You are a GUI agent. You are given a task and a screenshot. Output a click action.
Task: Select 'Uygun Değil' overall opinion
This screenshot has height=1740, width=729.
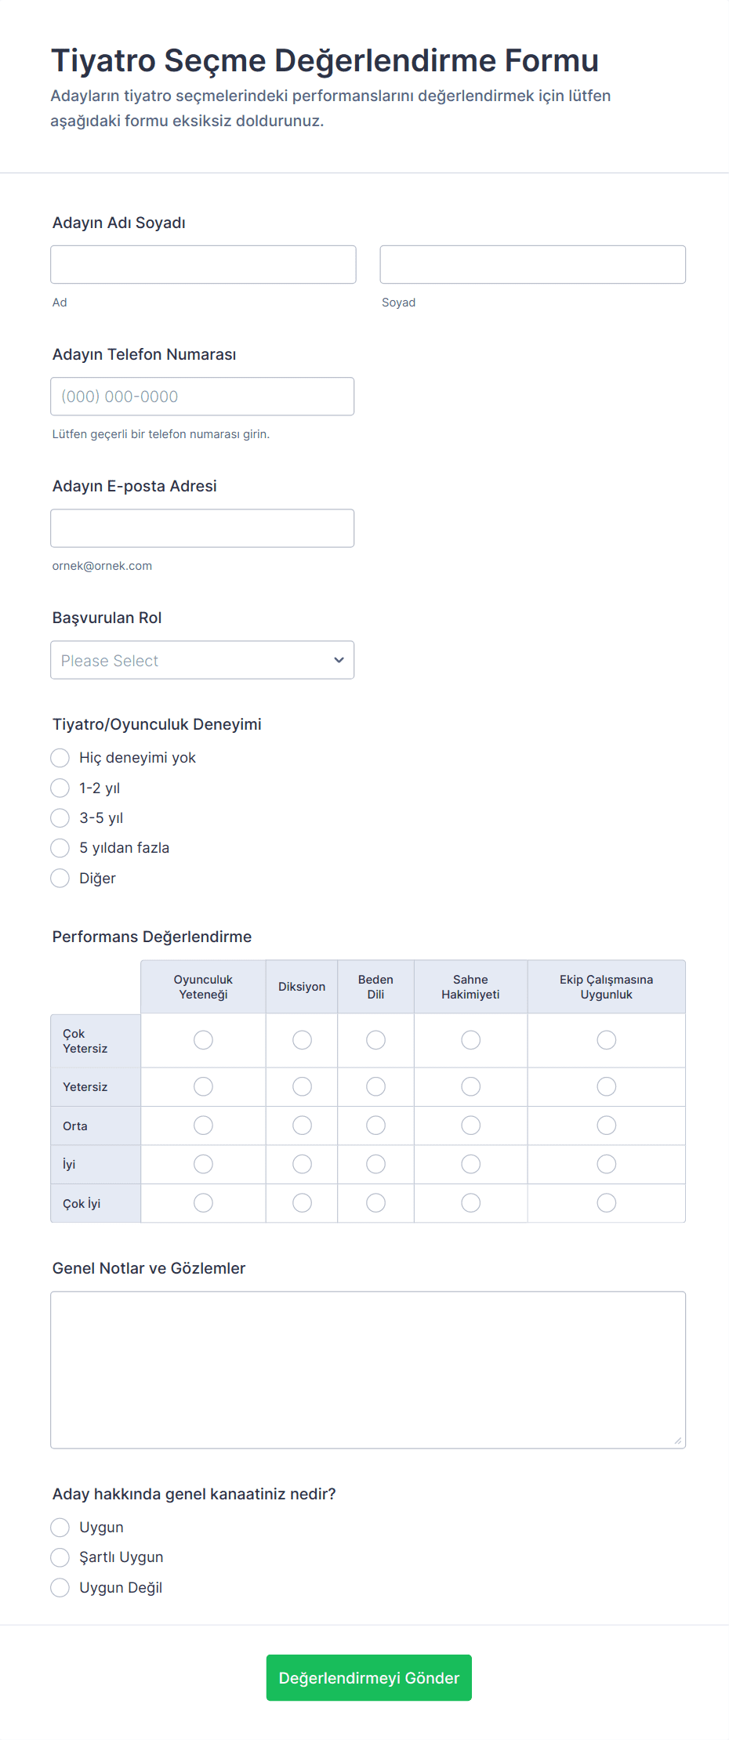[60, 1588]
